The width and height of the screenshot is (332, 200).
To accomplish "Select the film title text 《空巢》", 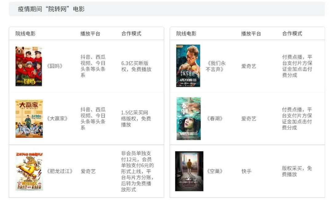I will 215,171.
